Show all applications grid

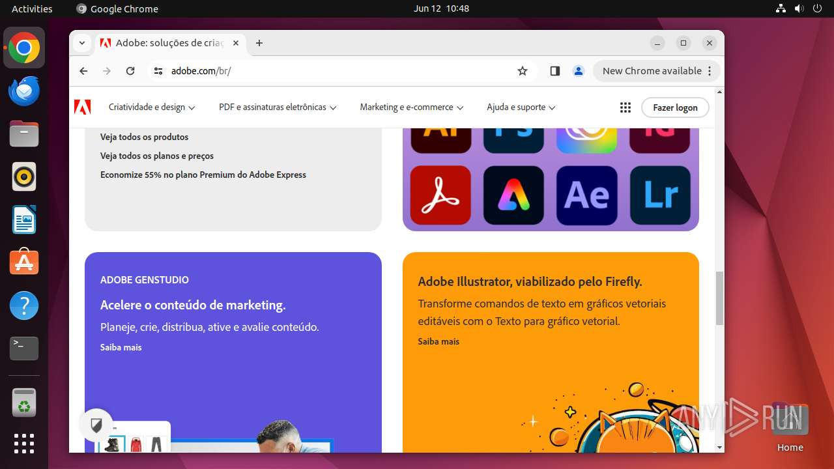pos(24,444)
